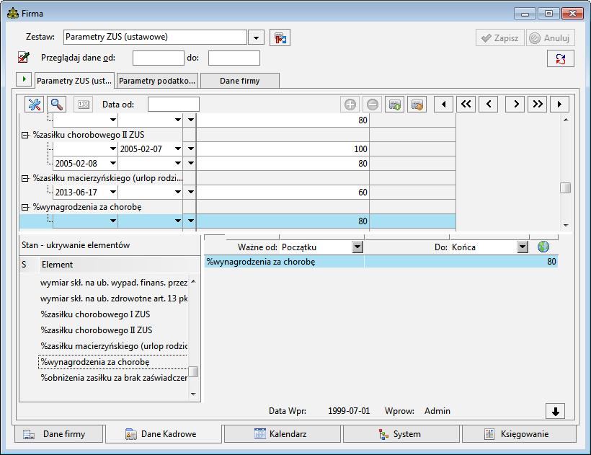Minimize the Firma window

[x=525, y=14]
